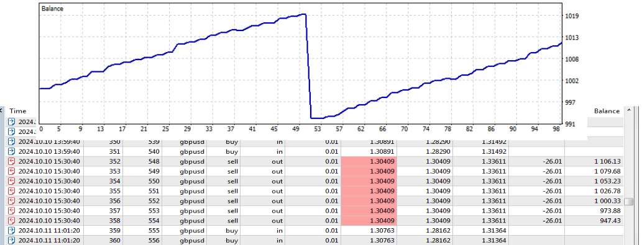
Task: Click profit -26.01 in deal 358 row
Action: (x=553, y=221)
